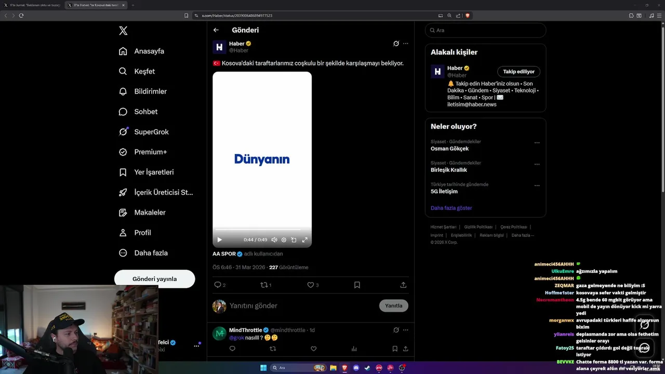
Task: Bookmark the Haber post
Action: coord(357,285)
